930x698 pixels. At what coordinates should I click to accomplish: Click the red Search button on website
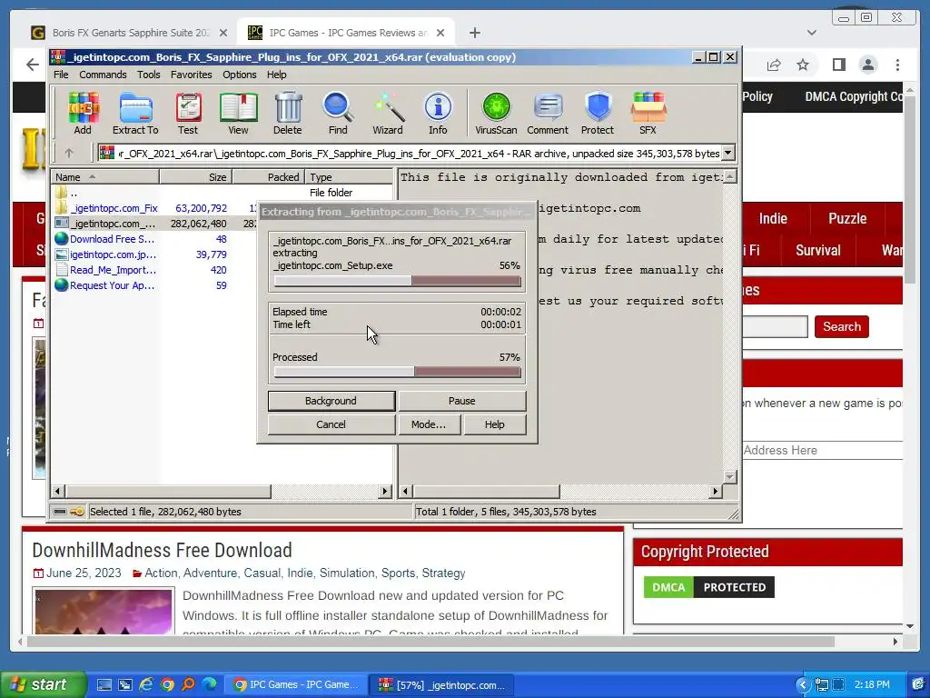point(841,326)
